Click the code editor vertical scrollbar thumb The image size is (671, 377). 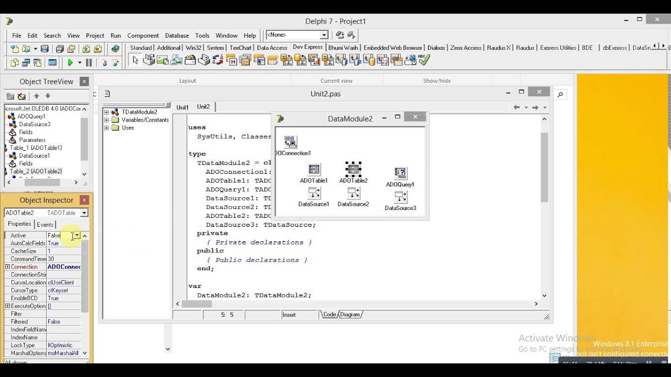click(544, 168)
